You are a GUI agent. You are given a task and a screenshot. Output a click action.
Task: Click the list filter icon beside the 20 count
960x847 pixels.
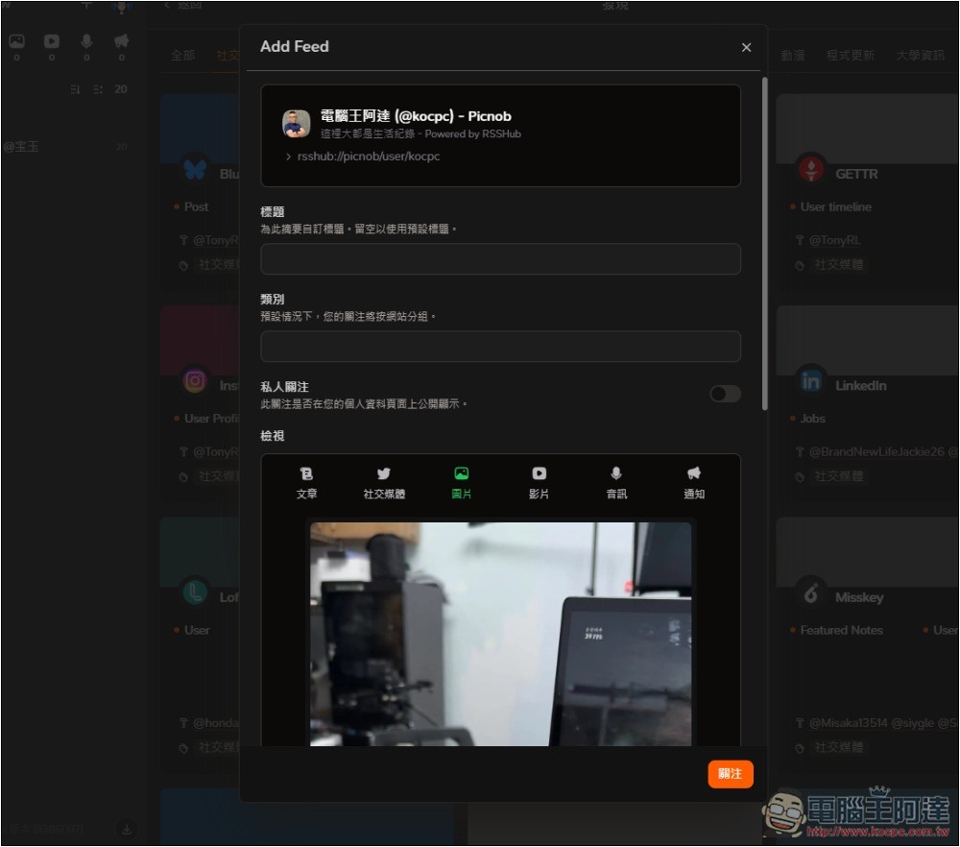(97, 89)
